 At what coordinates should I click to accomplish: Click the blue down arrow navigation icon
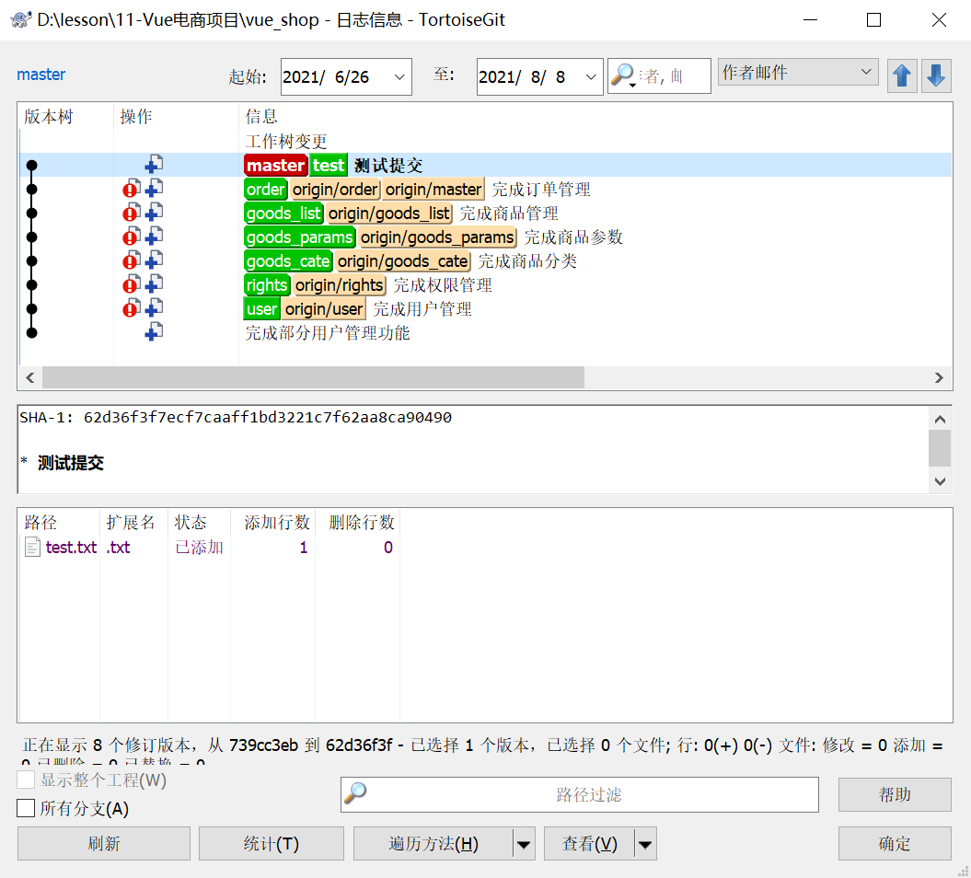(936, 76)
